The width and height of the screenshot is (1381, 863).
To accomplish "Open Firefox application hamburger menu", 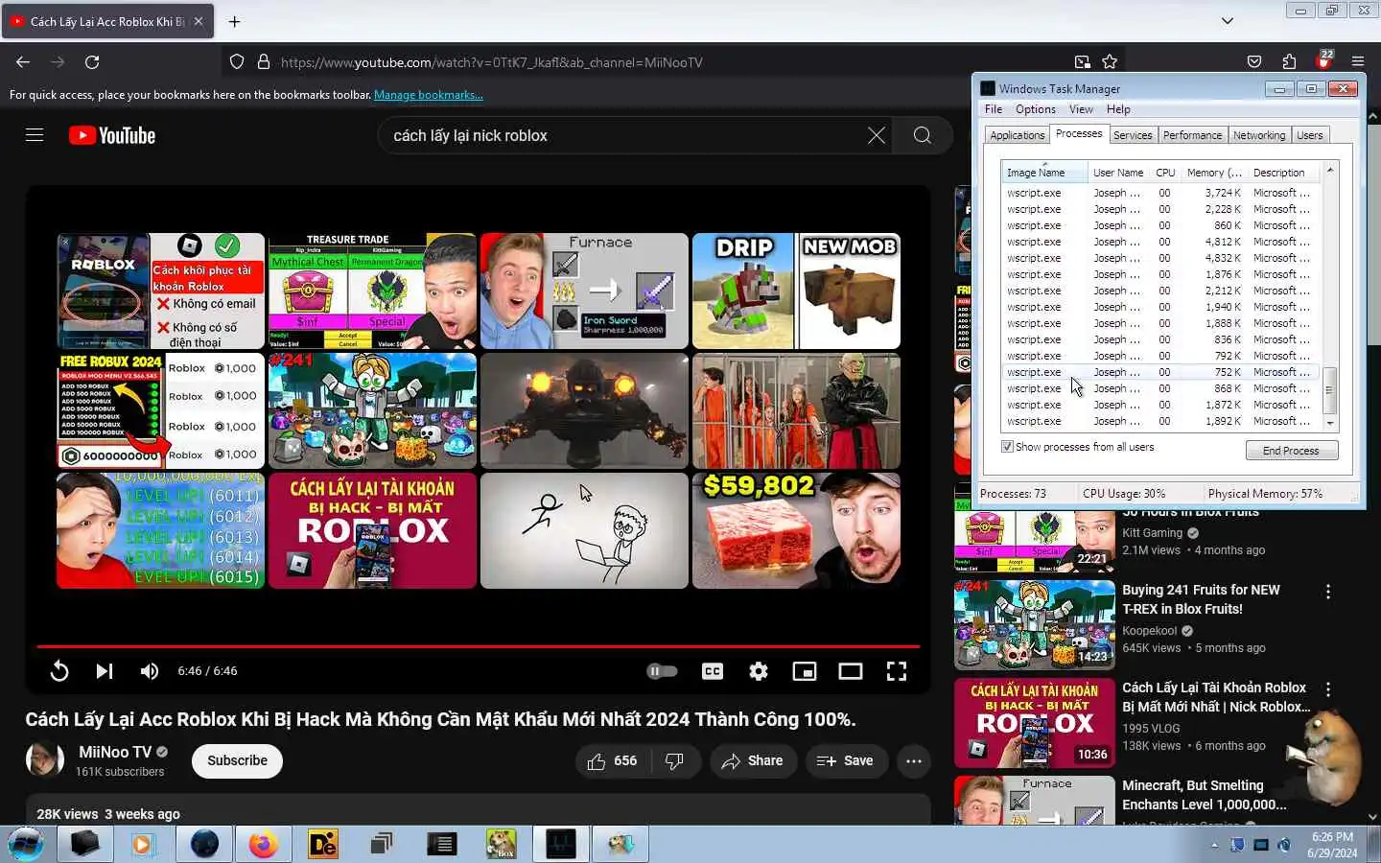I will [x=1358, y=62].
